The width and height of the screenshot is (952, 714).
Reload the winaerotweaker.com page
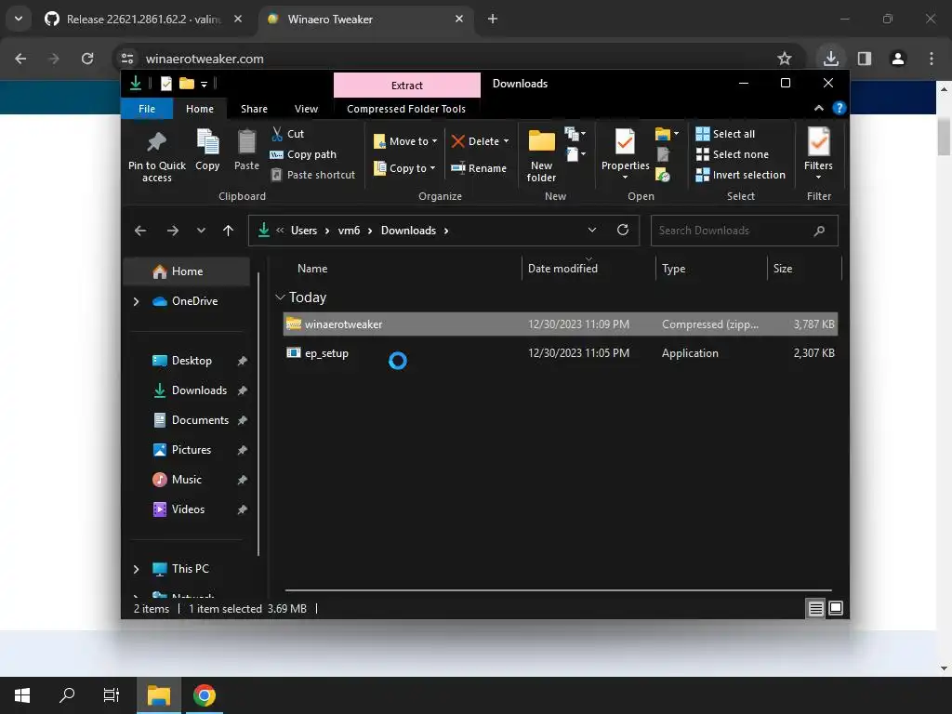coord(87,59)
